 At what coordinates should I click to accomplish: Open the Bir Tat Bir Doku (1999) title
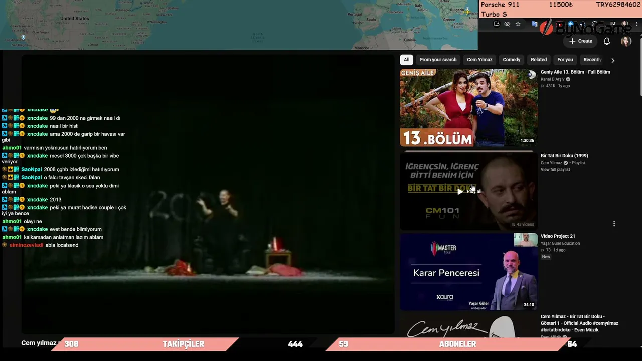pos(564,156)
